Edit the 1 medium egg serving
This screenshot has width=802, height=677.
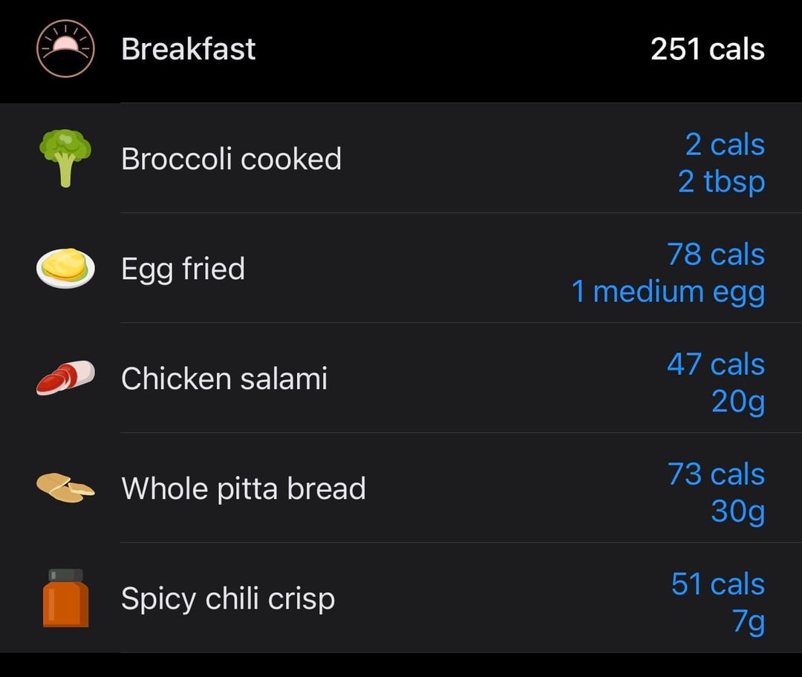pyautogui.click(x=668, y=291)
